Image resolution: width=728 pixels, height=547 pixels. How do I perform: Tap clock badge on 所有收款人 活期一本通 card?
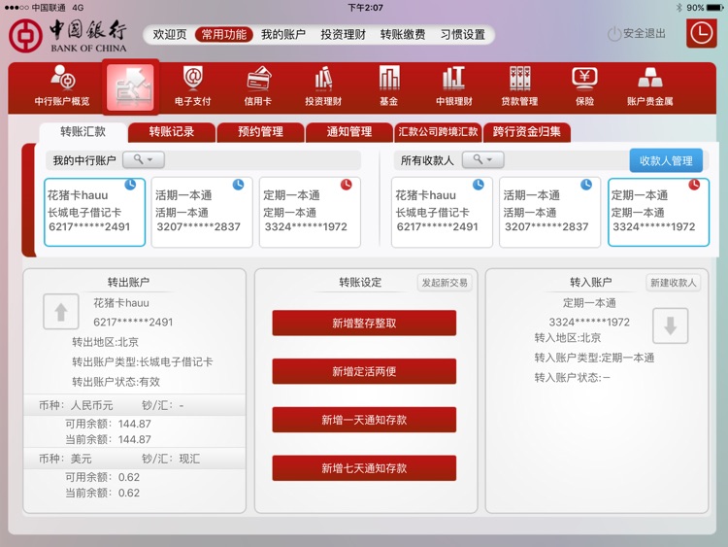tap(586, 185)
